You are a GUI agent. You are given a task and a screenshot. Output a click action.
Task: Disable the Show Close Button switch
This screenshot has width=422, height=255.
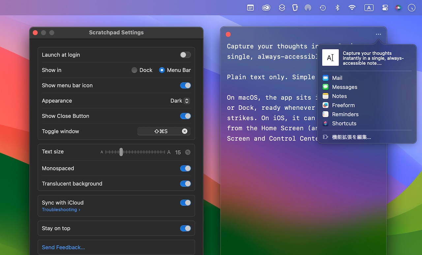pyautogui.click(x=185, y=116)
